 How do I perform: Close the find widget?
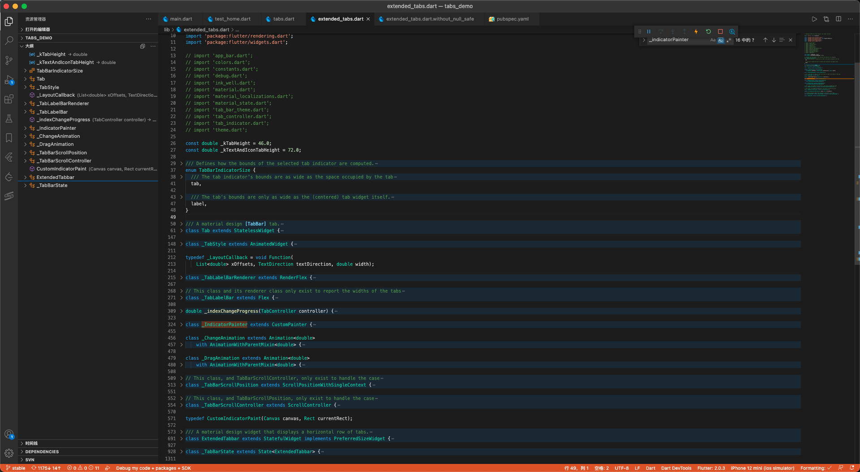click(791, 40)
